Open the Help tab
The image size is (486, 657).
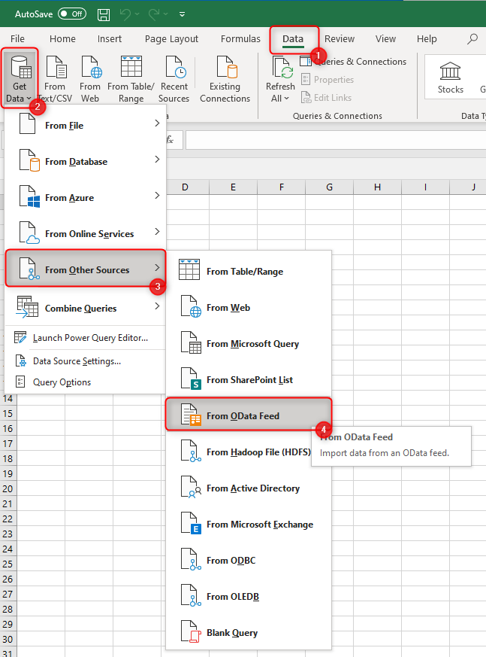427,38
